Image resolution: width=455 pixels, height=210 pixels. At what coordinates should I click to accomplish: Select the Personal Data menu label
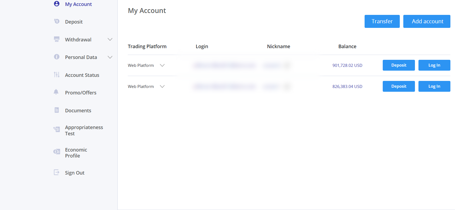coord(81,57)
